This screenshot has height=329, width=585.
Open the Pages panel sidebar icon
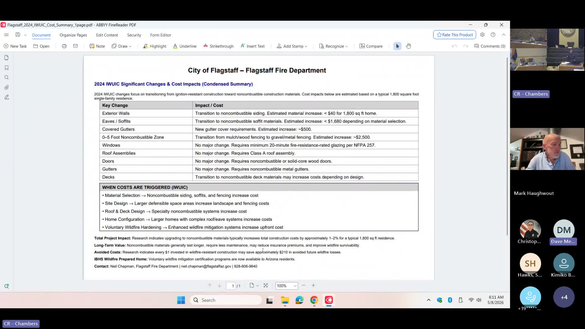tap(6, 58)
